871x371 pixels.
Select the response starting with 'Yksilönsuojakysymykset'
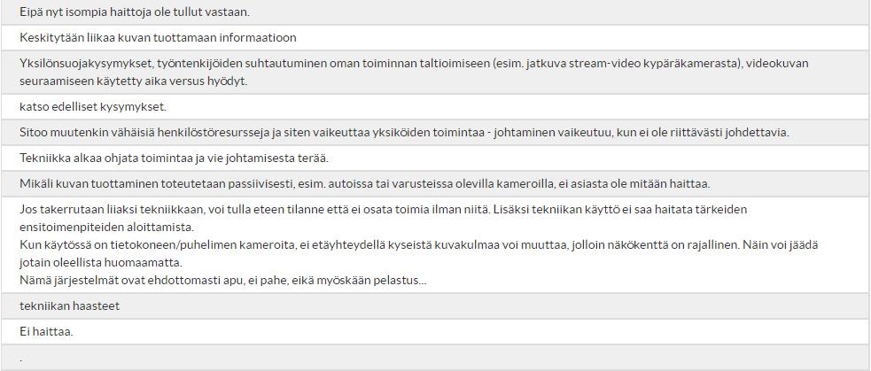436,72
